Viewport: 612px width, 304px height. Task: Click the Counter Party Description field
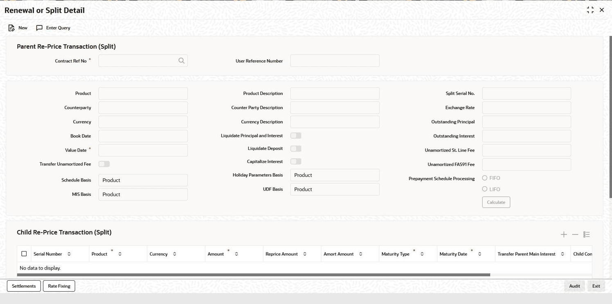click(x=335, y=108)
